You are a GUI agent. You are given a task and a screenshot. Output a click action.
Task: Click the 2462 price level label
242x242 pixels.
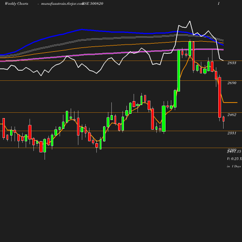pos(232,115)
